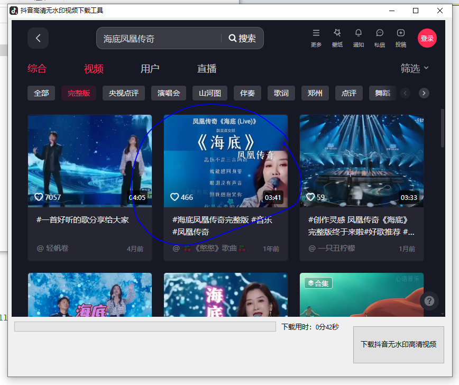Select the 点评 filter chip
The height and width of the screenshot is (385, 459).
[349, 93]
